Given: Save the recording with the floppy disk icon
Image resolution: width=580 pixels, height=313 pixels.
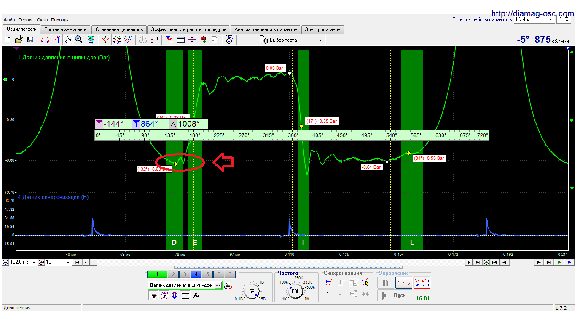Looking at the screenshot, I should click(x=30, y=40).
